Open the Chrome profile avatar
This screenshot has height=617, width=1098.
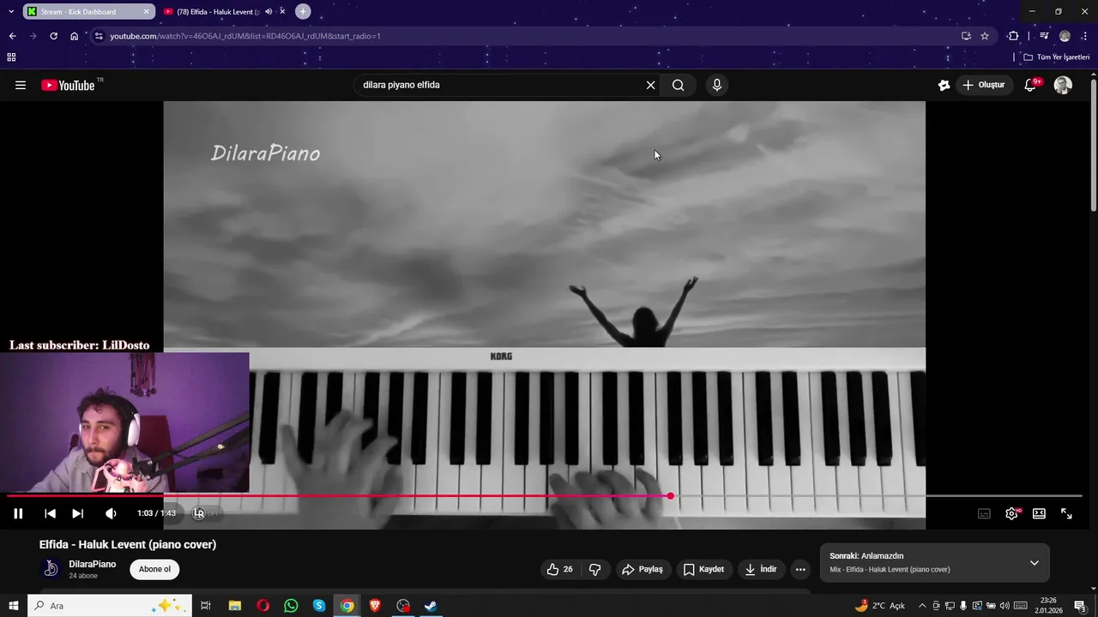[x=1065, y=36]
